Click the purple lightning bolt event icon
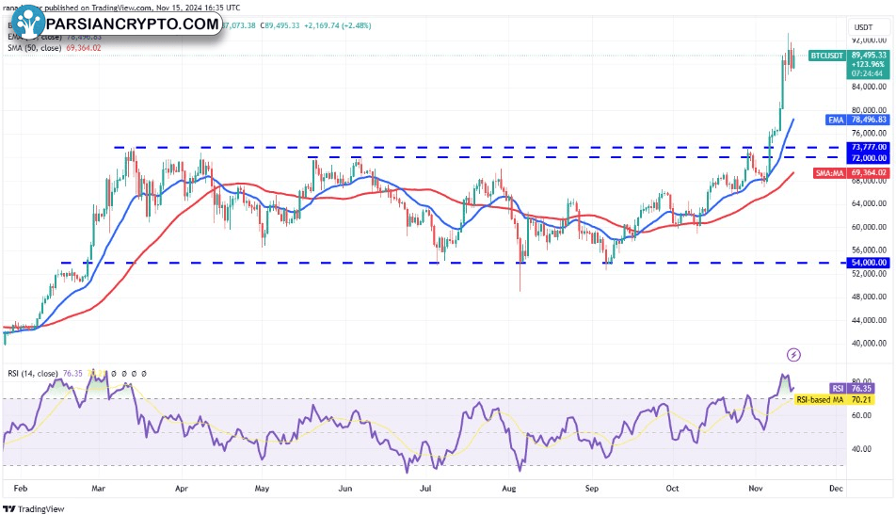The width and height of the screenshot is (896, 515). [x=793, y=355]
